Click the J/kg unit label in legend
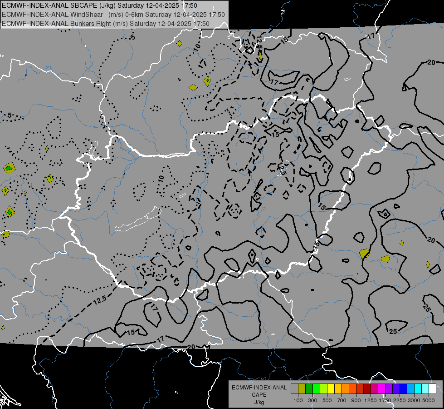 pyautogui.click(x=259, y=402)
